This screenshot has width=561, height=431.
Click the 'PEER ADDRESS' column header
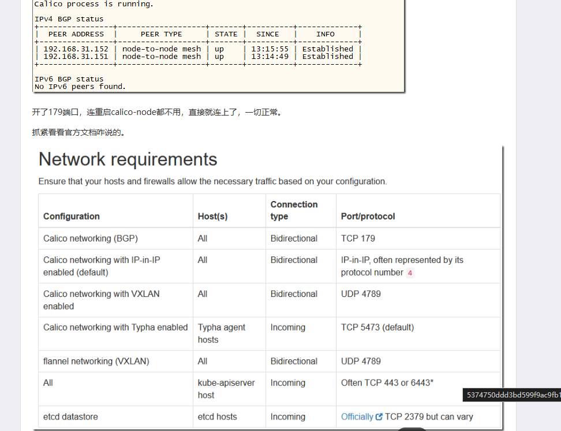(x=76, y=34)
